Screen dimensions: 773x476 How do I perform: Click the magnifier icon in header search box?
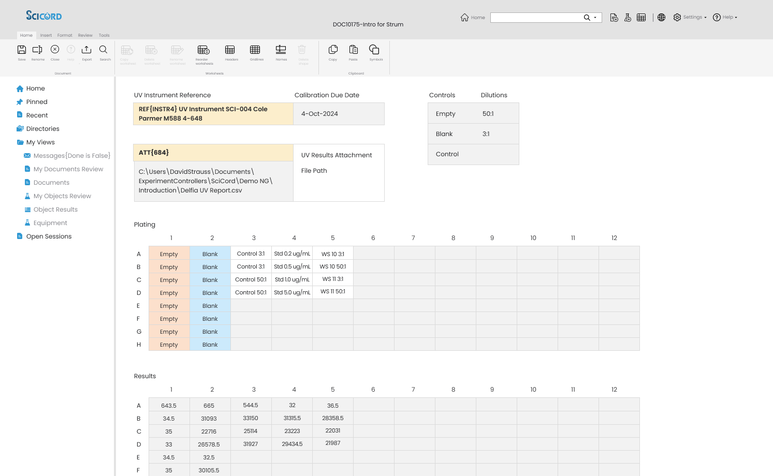[587, 18]
